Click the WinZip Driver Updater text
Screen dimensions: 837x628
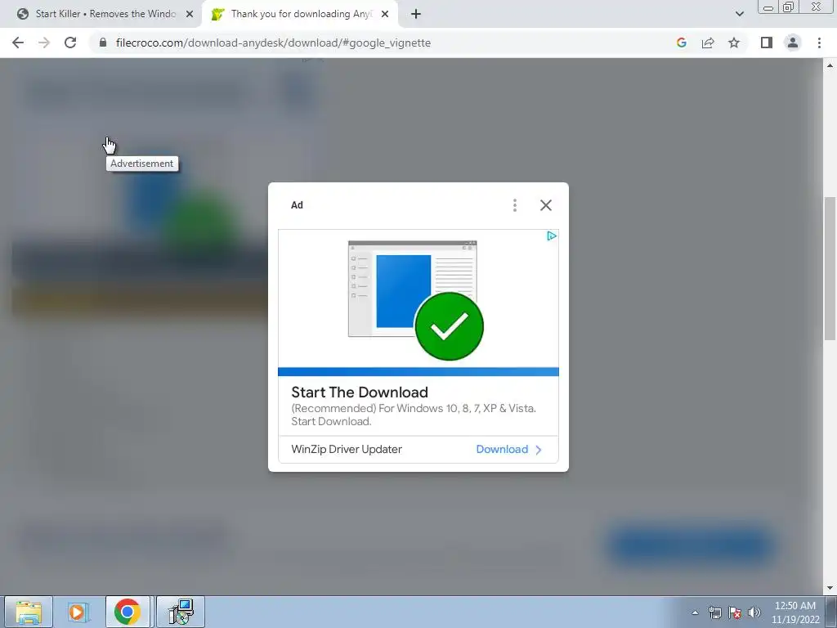click(x=347, y=449)
